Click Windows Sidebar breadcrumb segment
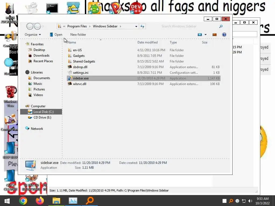The image size is (275, 206). point(105,26)
